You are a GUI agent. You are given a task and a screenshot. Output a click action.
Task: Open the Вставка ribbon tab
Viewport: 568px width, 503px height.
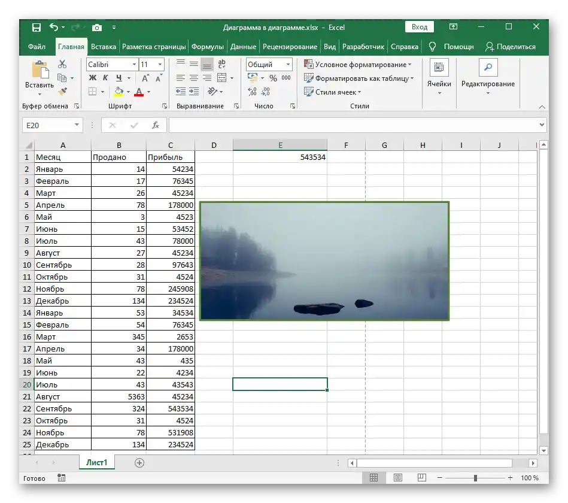point(104,47)
